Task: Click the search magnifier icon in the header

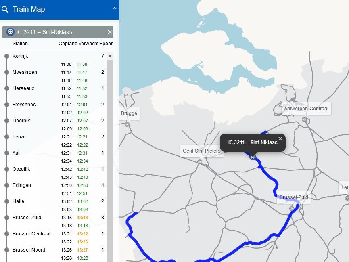Action: tap(6, 9)
